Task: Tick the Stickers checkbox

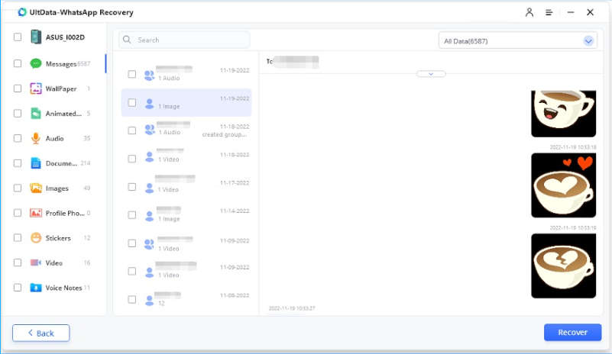Action: pyautogui.click(x=18, y=238)
